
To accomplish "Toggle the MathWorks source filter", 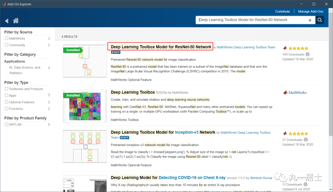I will [6, 38].
